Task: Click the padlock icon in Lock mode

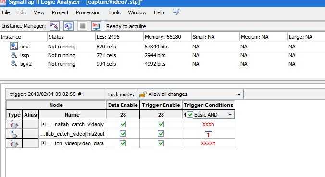Action: click(143, 94)
